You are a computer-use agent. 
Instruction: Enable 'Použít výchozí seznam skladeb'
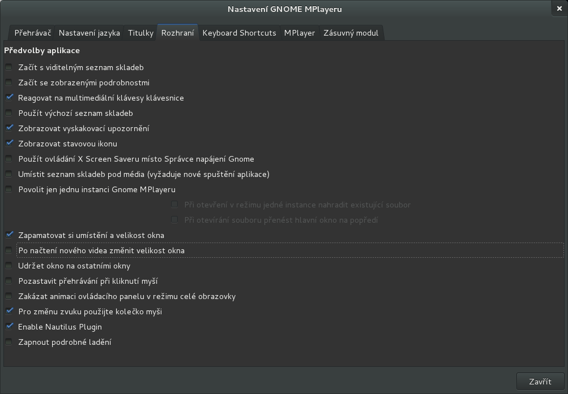[8, 113]
